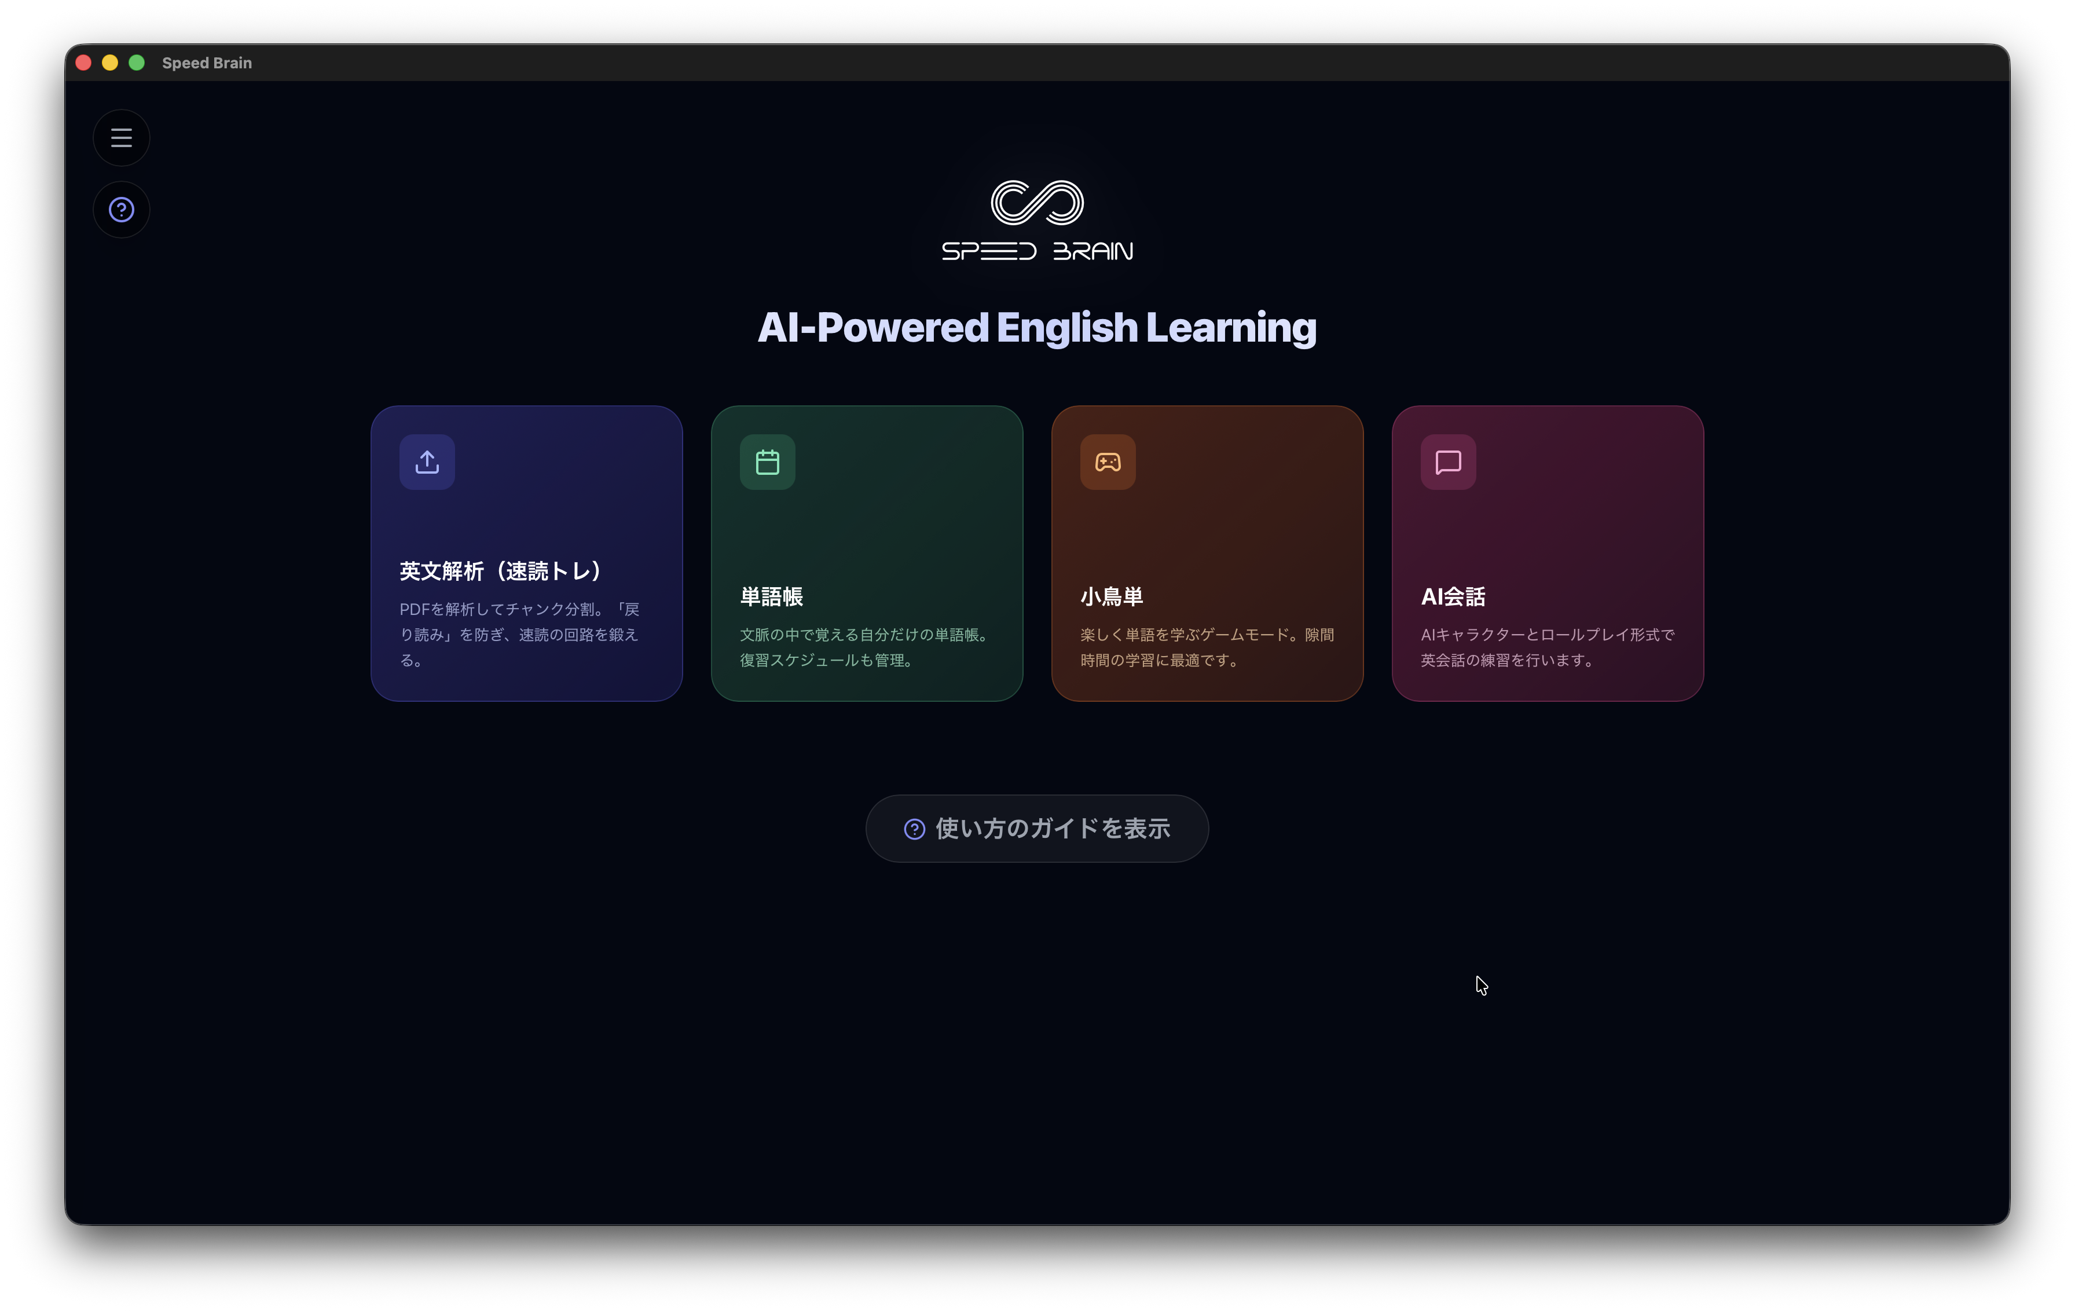Open the 小鳥単 card title
Image resolution: width=2075 pixels, height=1311 pixels.
tap(1112, 596)
